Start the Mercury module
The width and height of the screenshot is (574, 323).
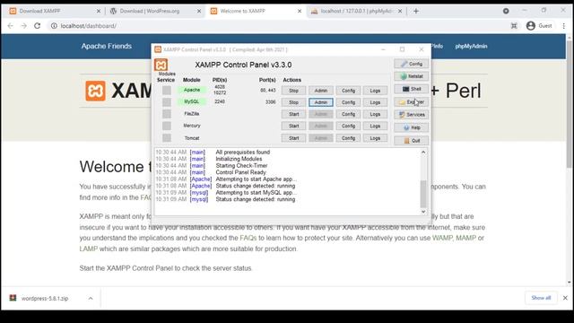coord(293,126)
